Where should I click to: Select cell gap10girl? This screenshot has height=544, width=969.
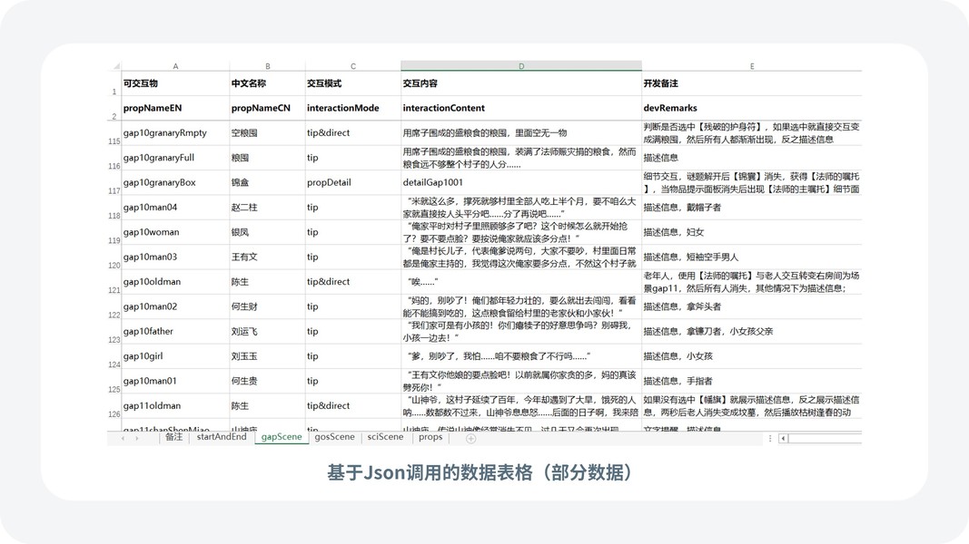[x=175, y=356]
